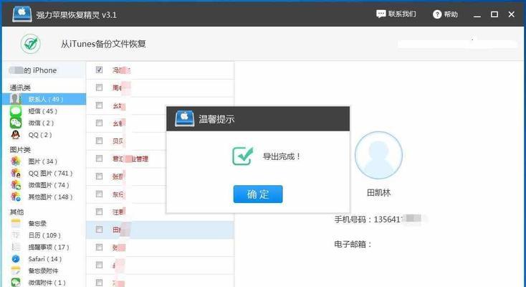Open 微信附件 (1) category

pos(47,283)
